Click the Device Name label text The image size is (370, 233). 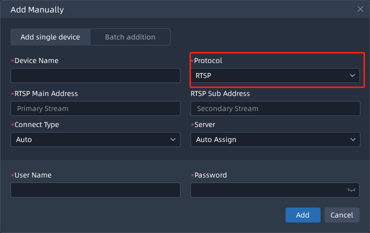pyautogui.click(x=36, y=60)
